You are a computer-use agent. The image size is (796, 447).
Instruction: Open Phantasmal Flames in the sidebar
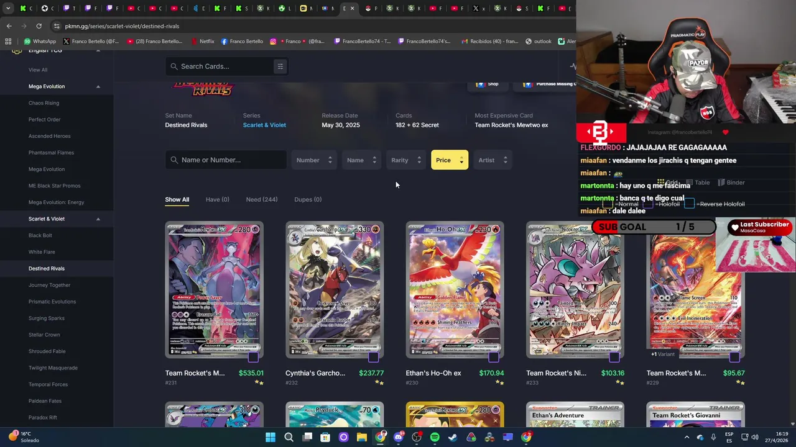tap(51, 153)
